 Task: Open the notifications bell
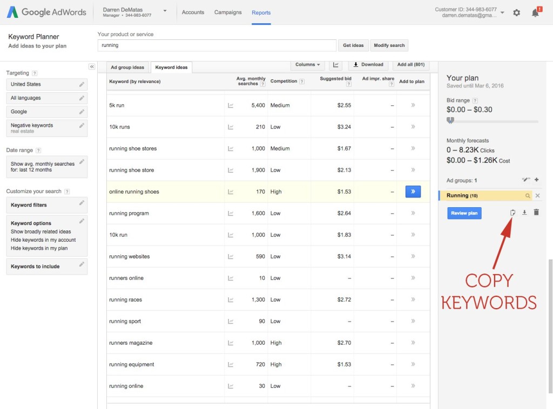[535, 12]
